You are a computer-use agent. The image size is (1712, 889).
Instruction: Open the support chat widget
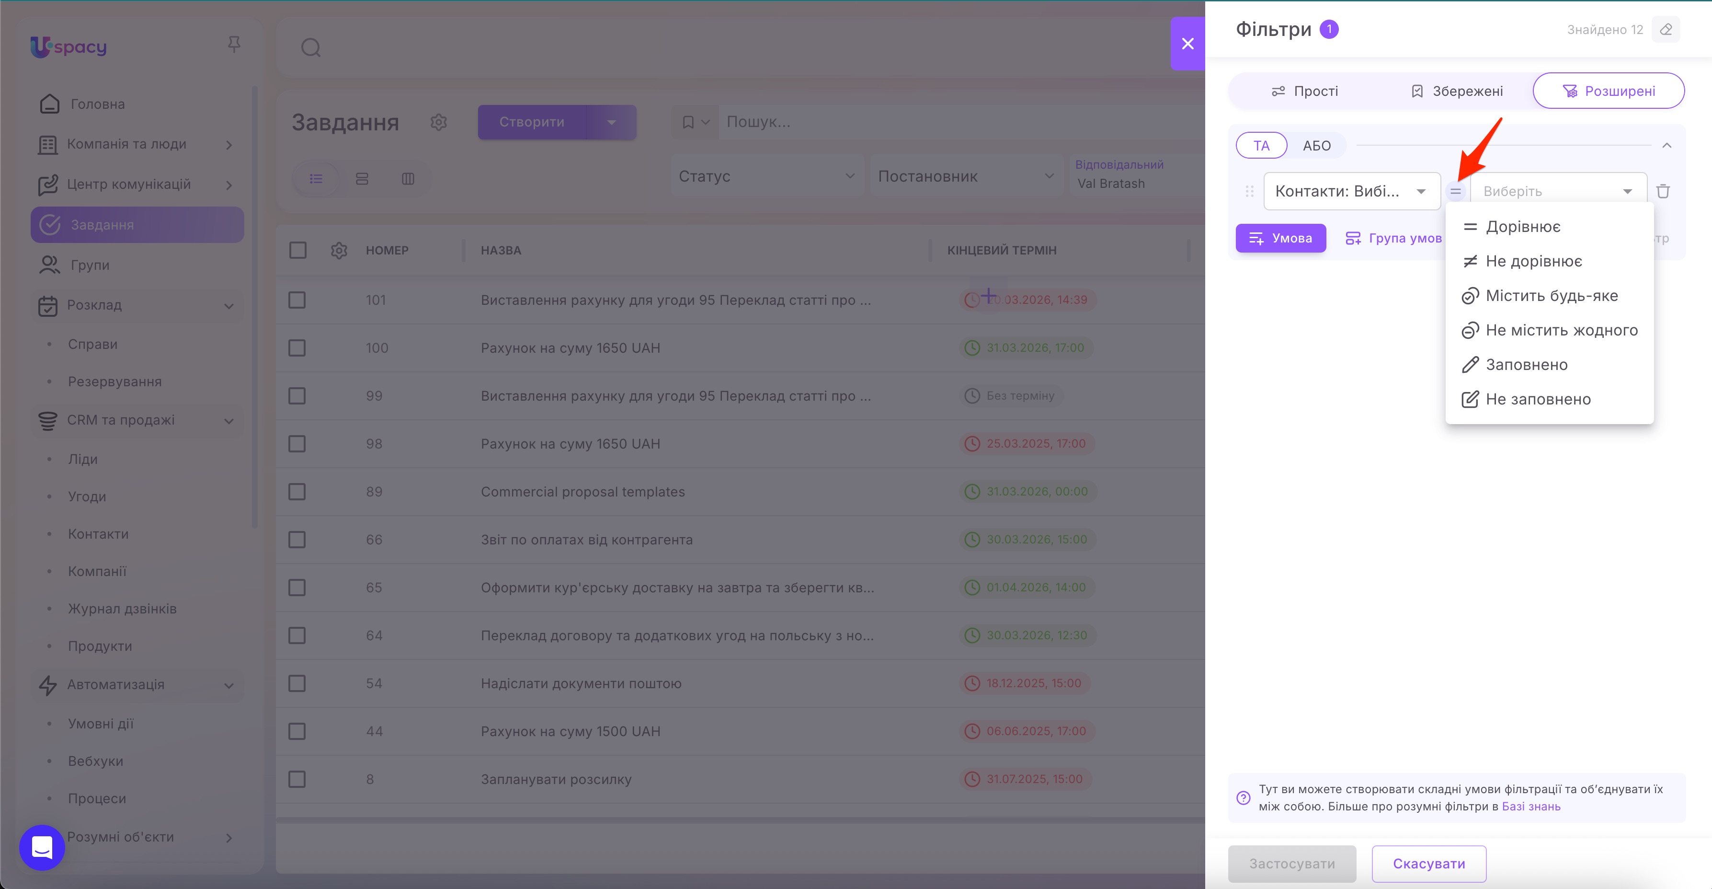[42, 847]
